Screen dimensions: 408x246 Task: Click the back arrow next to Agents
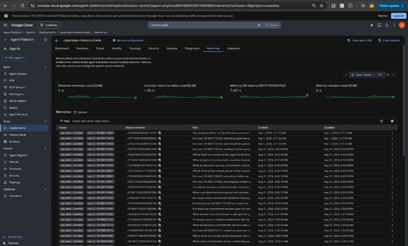click(x=5, y=49)
